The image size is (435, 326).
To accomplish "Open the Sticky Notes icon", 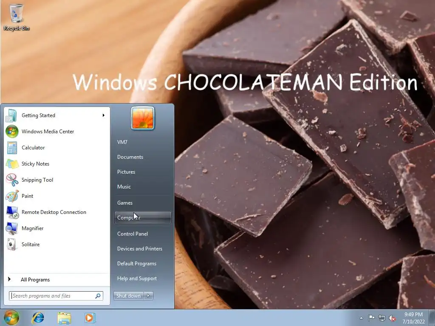I will (x=11, y=164).
